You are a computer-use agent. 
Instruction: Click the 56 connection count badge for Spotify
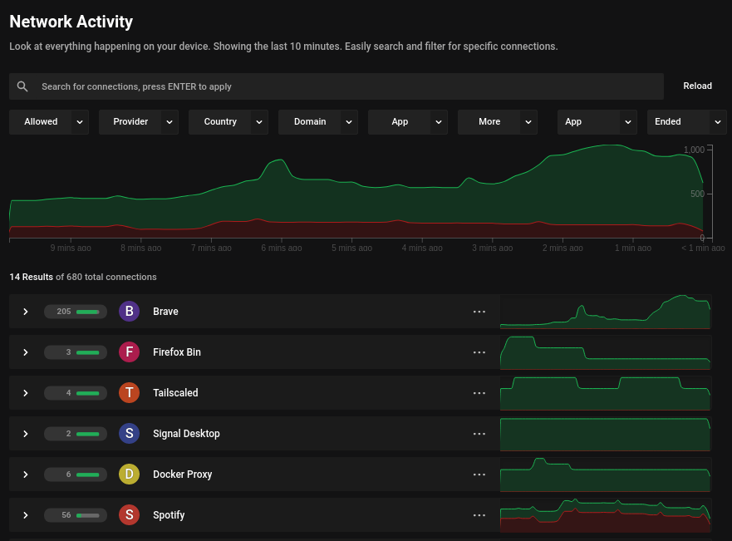pos(76,515)
